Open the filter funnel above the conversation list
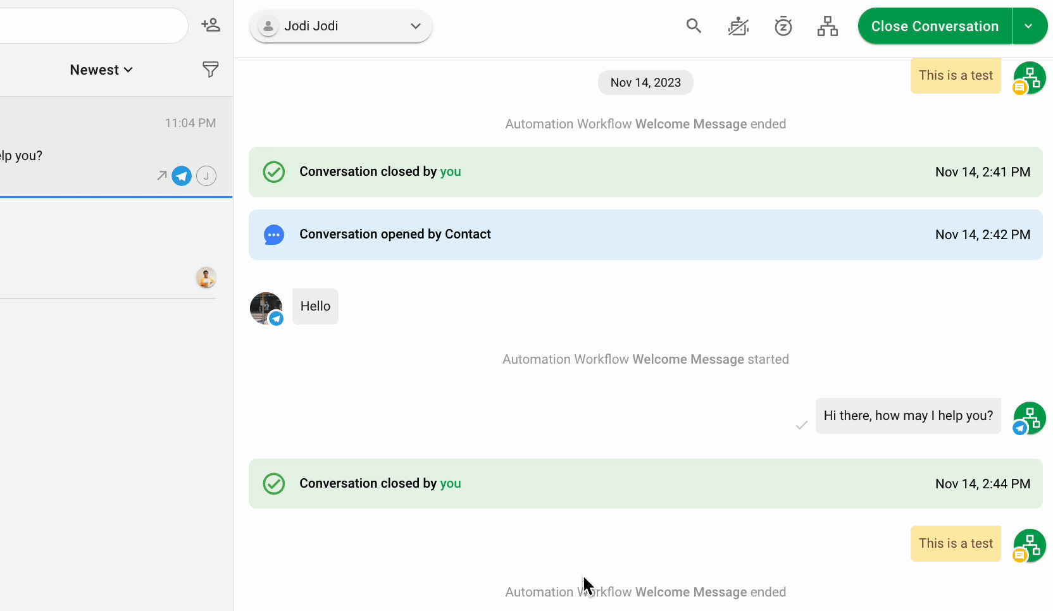Viewport: 1053px width, 611px height. point(209,70)
